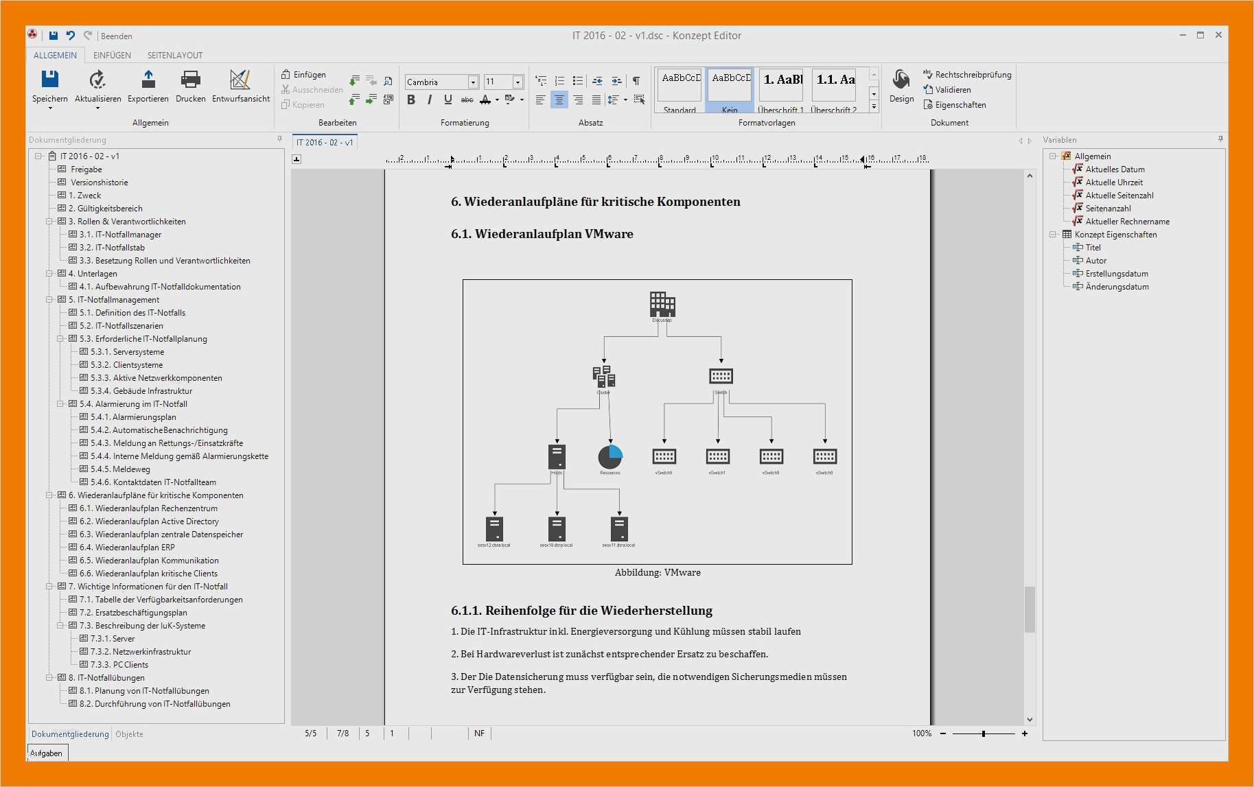Switch to the SEITENLAYOUT ribbon tab
The height and width of the screenshot is (787, 1254).
[174, 55]
